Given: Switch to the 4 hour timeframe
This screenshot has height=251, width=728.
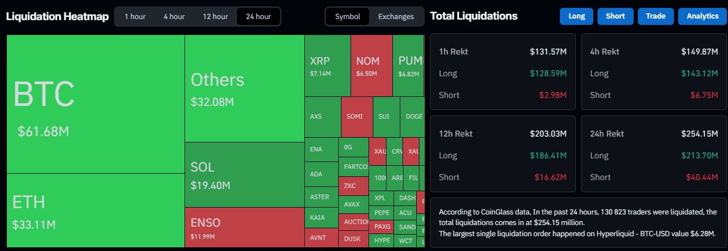Looking at the screenshot, I should tap(174, 16).
